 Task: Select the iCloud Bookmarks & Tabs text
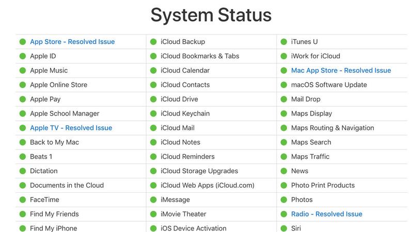click(200, 56)
